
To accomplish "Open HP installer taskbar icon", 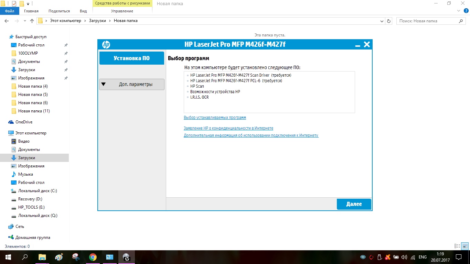I will pyautogui.click(x=126, y=257).
